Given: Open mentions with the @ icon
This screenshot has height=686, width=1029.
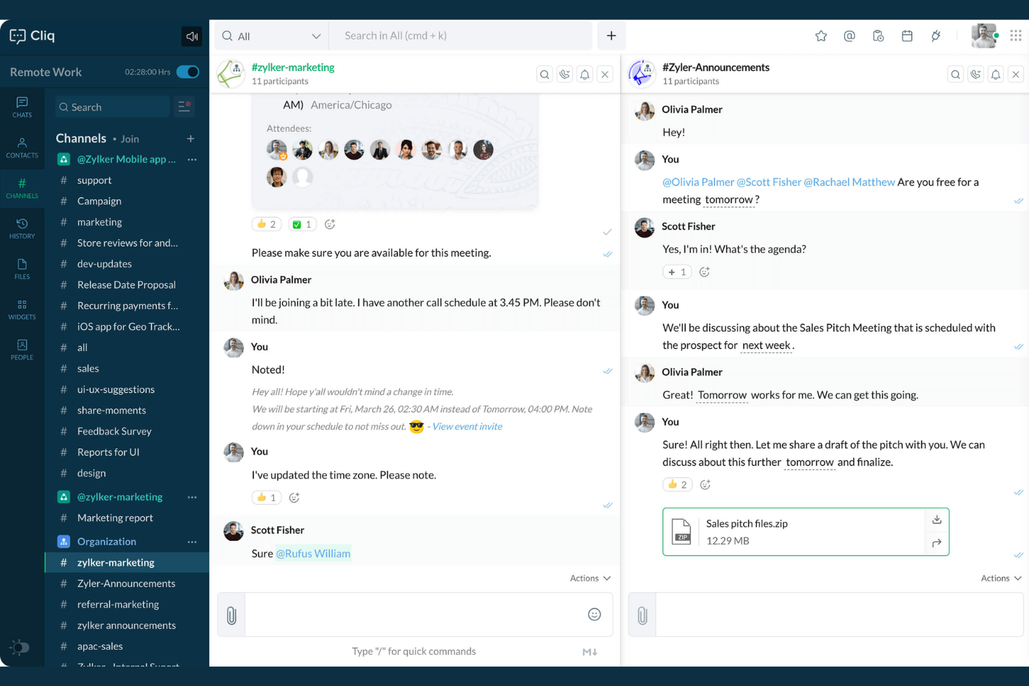Looking at the screenshot, I should (x=850, y=36).
